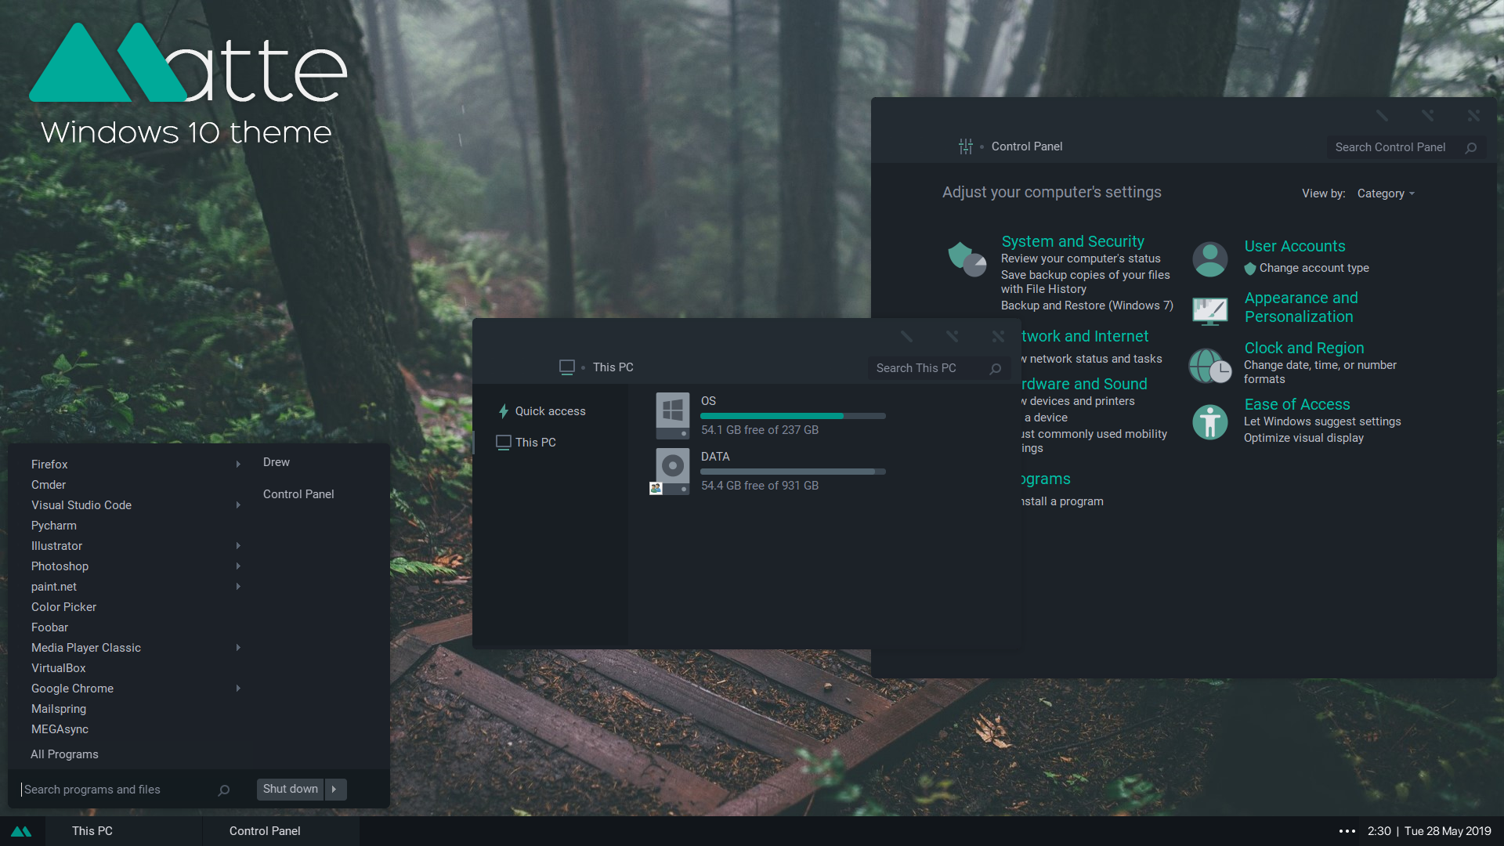Click the Shut down button

(x=291, y=789)
